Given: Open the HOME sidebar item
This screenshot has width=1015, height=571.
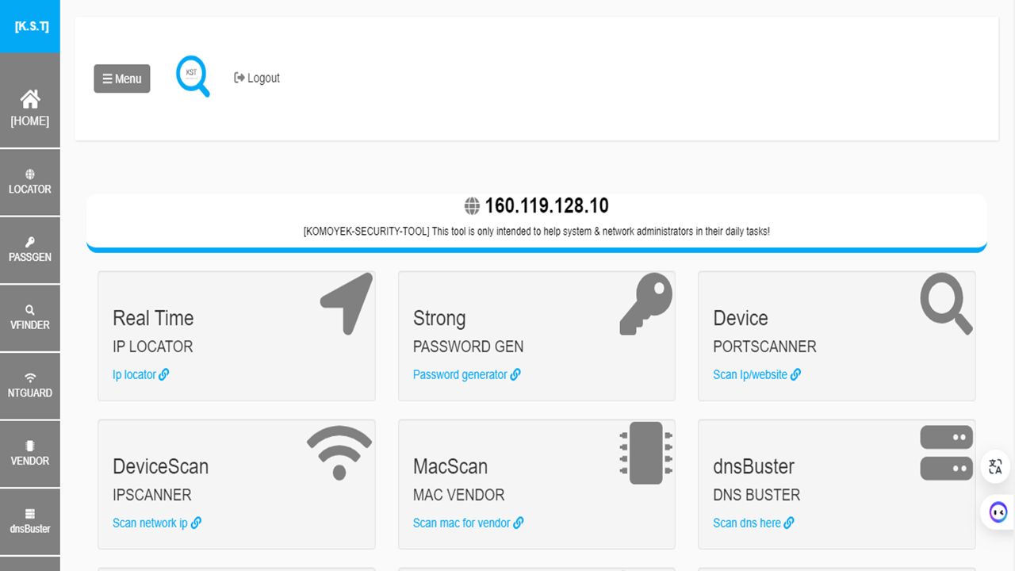Looking at the screenshot, I should pos(29,108).
